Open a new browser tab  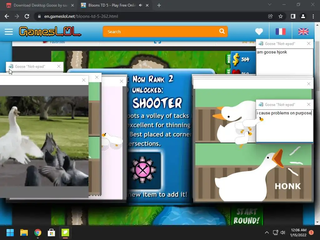159,6
